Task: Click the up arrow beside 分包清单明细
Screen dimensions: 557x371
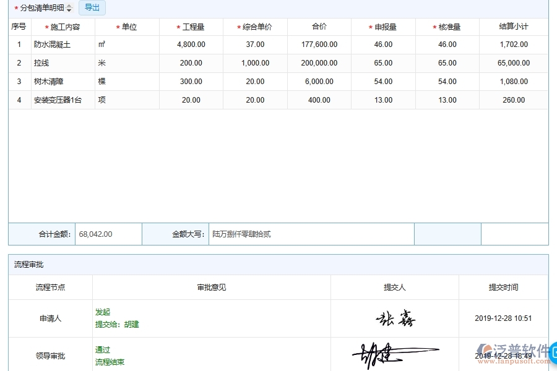Action: pyautogui.click(x=69, y=5)
